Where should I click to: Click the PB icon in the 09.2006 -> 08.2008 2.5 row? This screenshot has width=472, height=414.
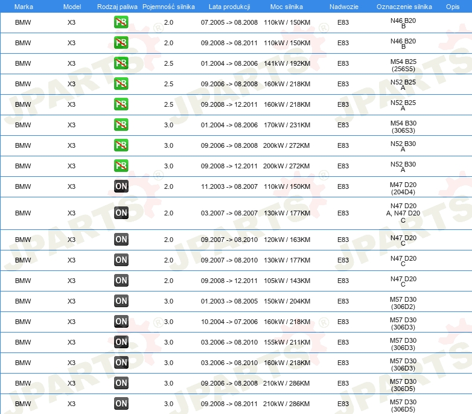tap(121, 84)
